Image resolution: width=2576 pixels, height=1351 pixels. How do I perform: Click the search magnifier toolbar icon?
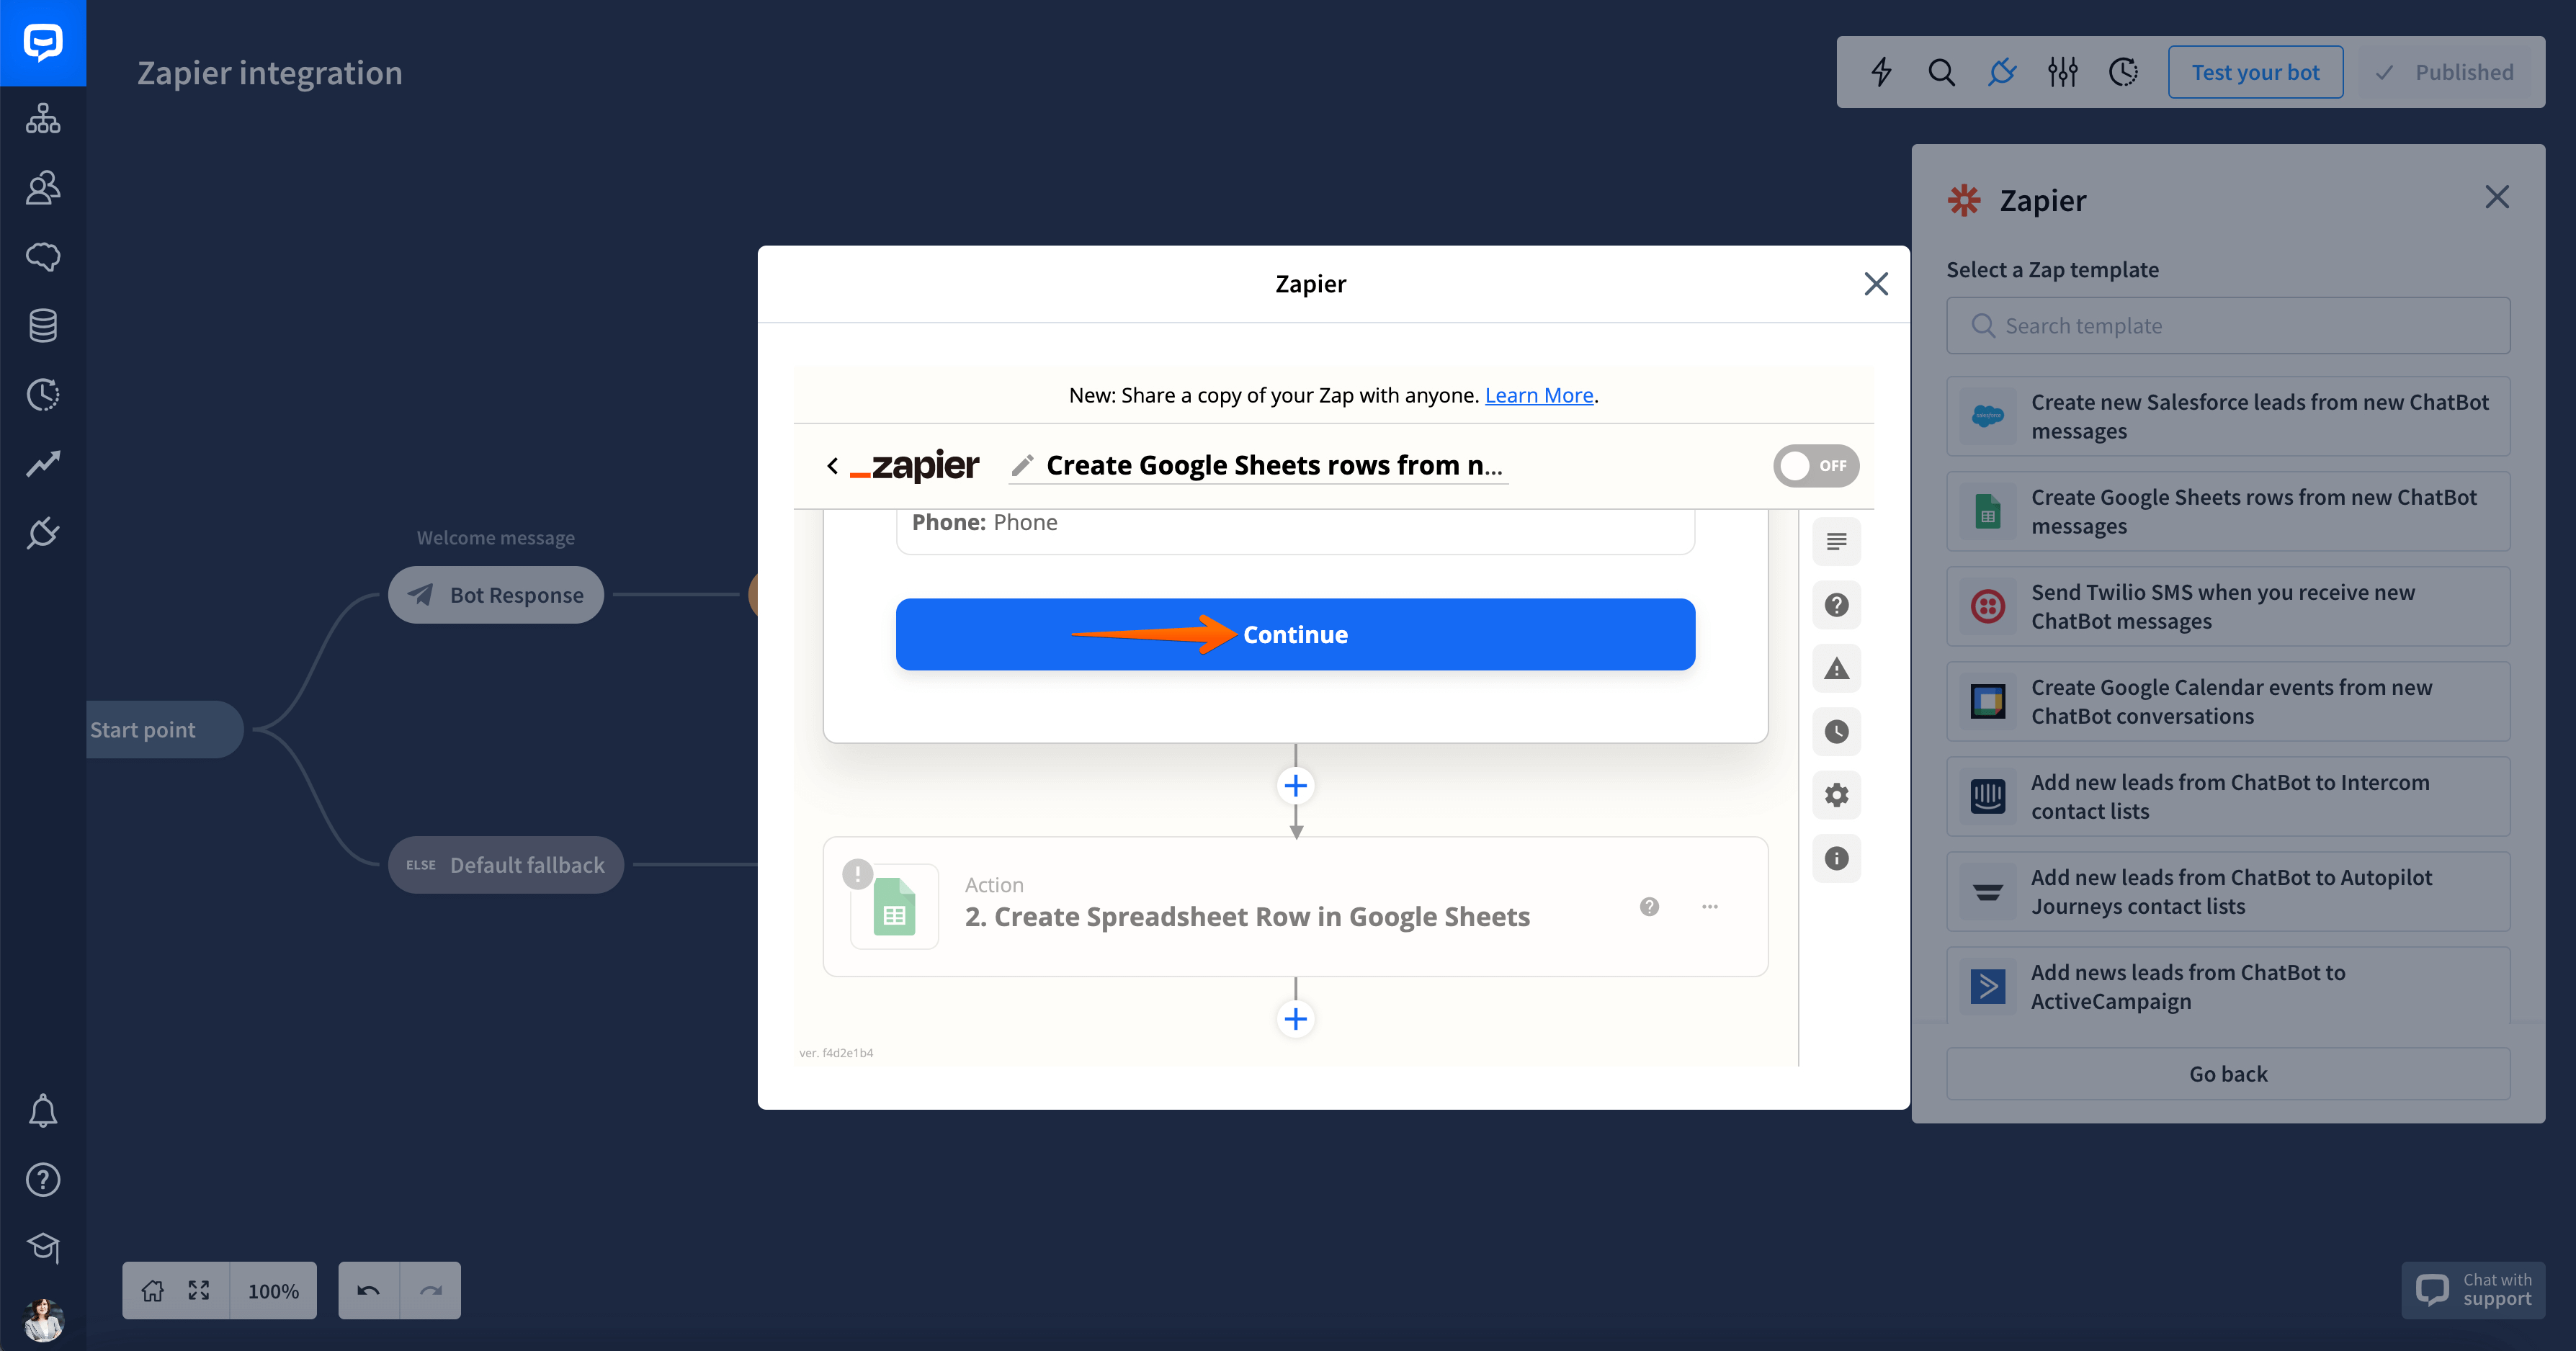[x=1941, y=72]
